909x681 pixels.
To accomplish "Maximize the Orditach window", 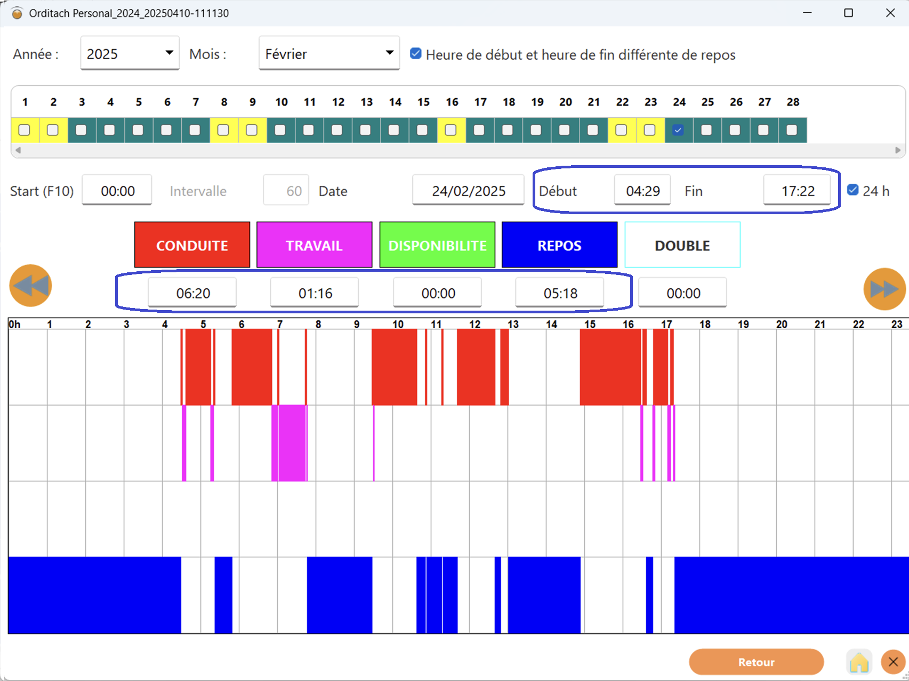I will [x=849, y=13].
